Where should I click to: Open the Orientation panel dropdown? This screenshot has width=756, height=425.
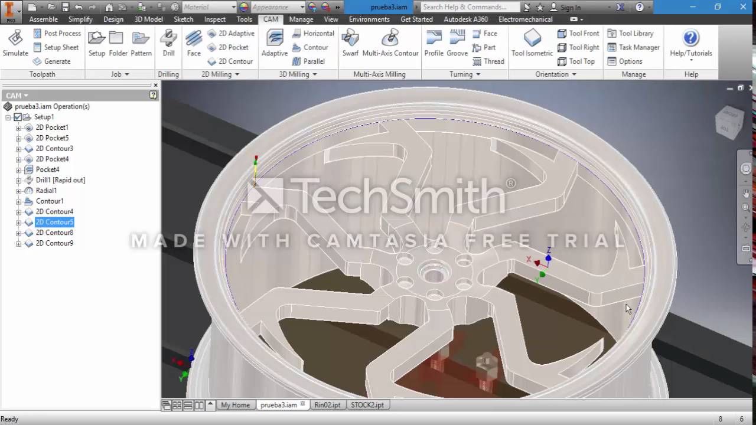(573, 74)
